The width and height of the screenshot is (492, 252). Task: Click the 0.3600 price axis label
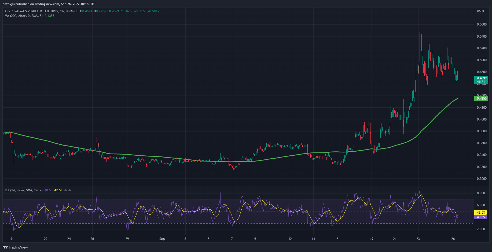(482, 143)
